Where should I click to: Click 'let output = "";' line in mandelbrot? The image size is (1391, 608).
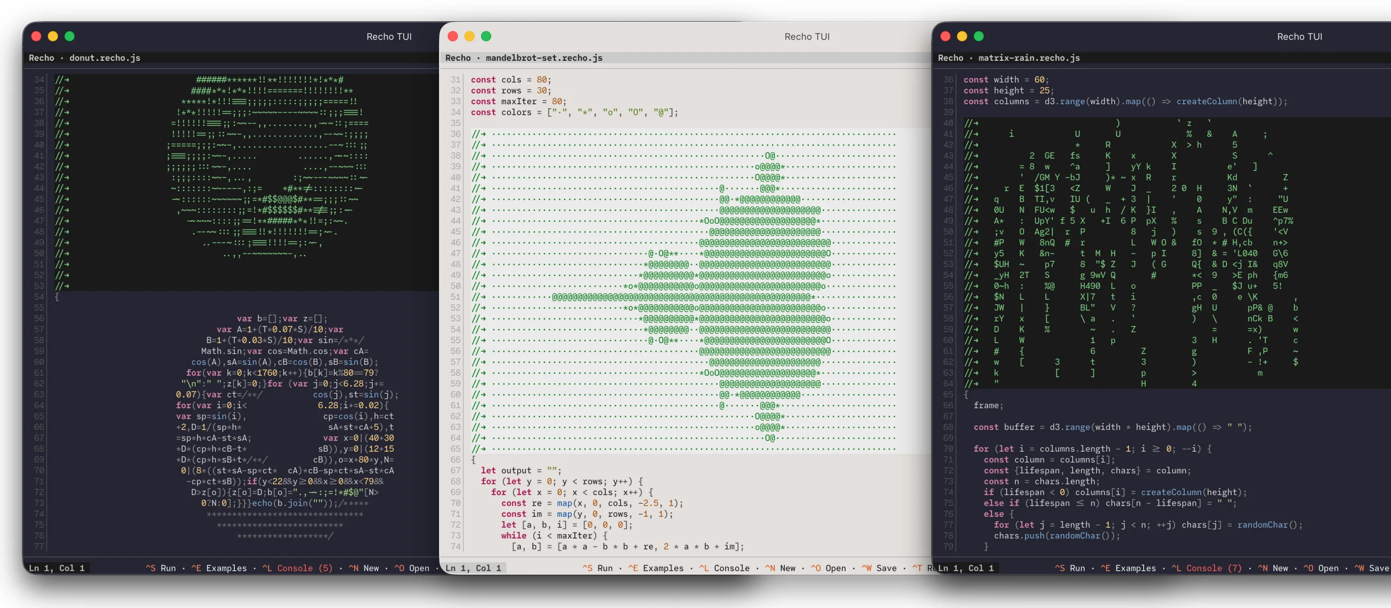pyautogui.click(x=521, y=470)
